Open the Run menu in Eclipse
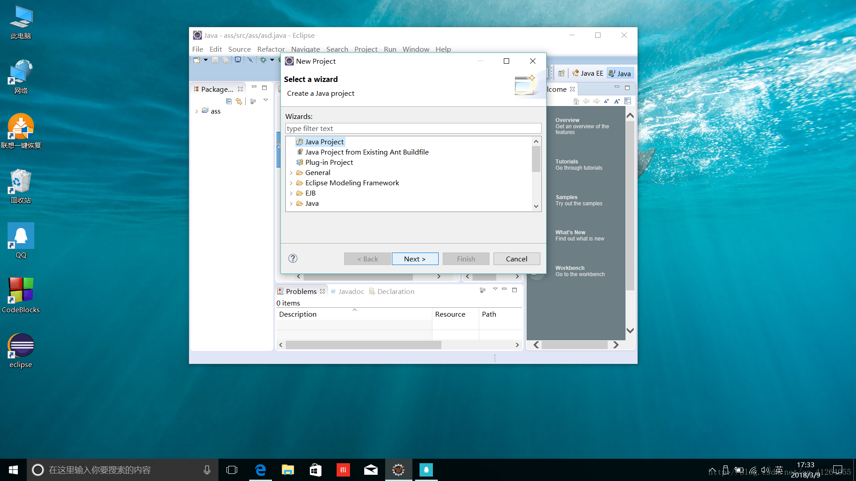Image resolution: width=856 pixels, height=481 pixels. 390,48
